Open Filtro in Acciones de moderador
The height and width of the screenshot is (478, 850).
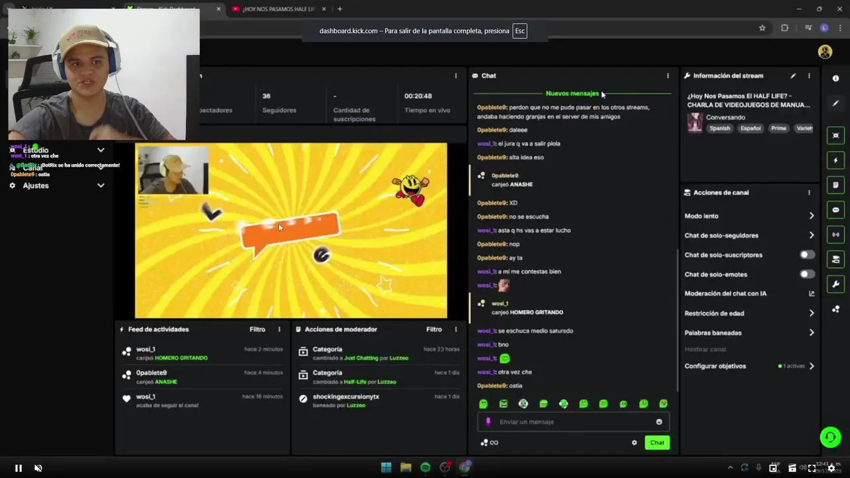point(434,329)
